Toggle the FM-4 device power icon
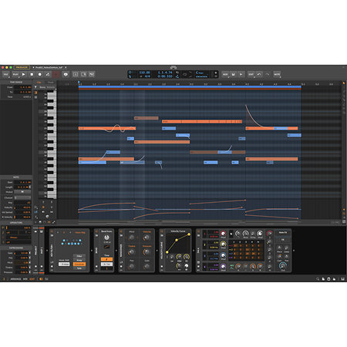This screenshot has width=347, height=347. 198,231
